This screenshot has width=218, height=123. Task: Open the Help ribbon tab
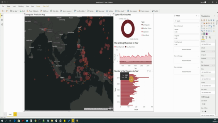[33, 6]
